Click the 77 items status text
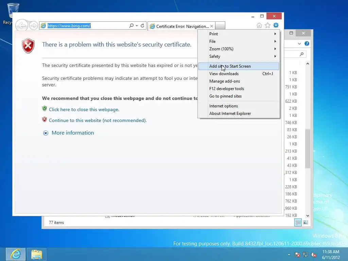 tap(56, 222)
